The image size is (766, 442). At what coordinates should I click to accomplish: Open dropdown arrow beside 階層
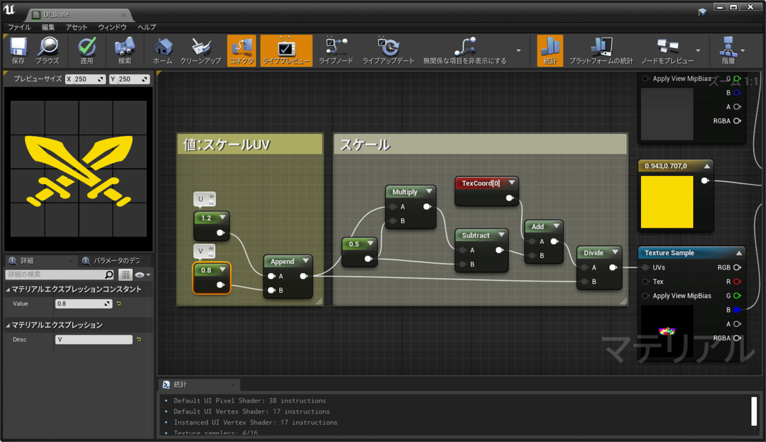[x=743, y=50]
